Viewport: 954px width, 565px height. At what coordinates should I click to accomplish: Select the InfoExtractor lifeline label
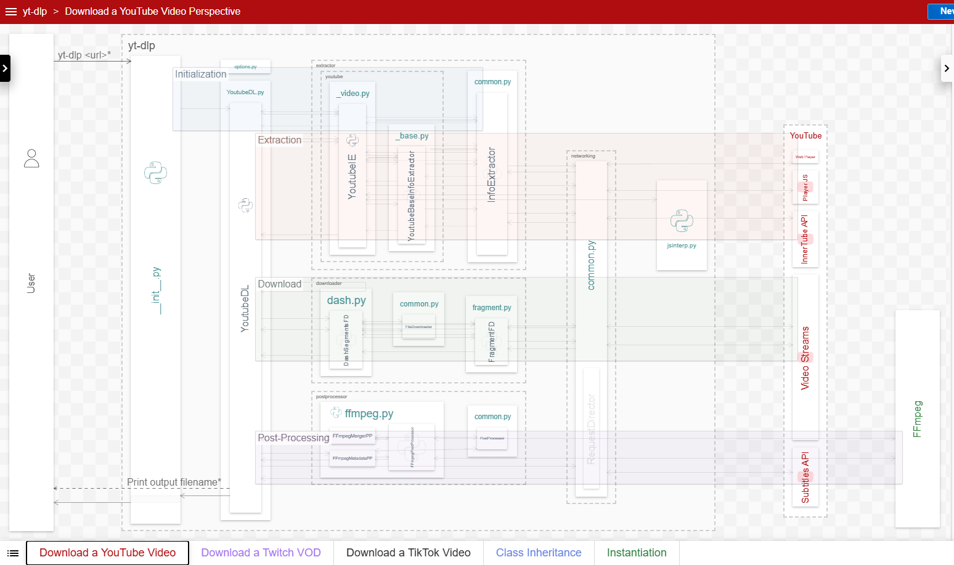[491, 174]
